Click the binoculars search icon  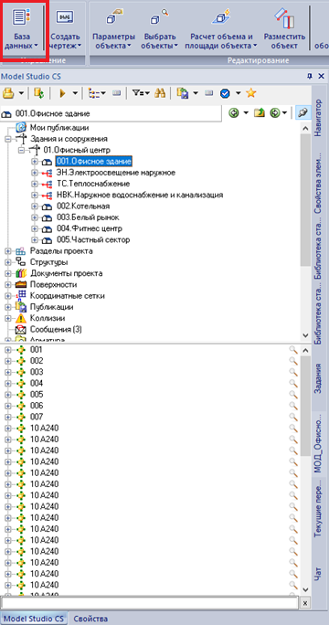160,93
